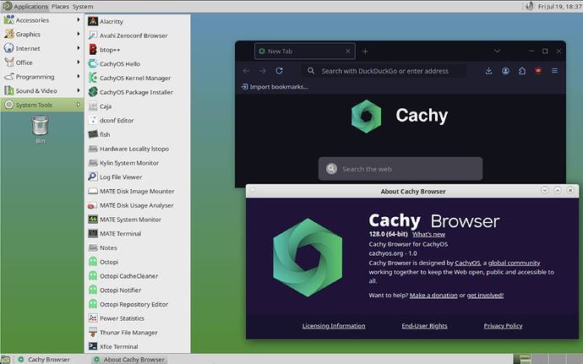Open CachyOS Package Installer
The height and width of the screenshot is (364, 583).
tap(138, 92)
